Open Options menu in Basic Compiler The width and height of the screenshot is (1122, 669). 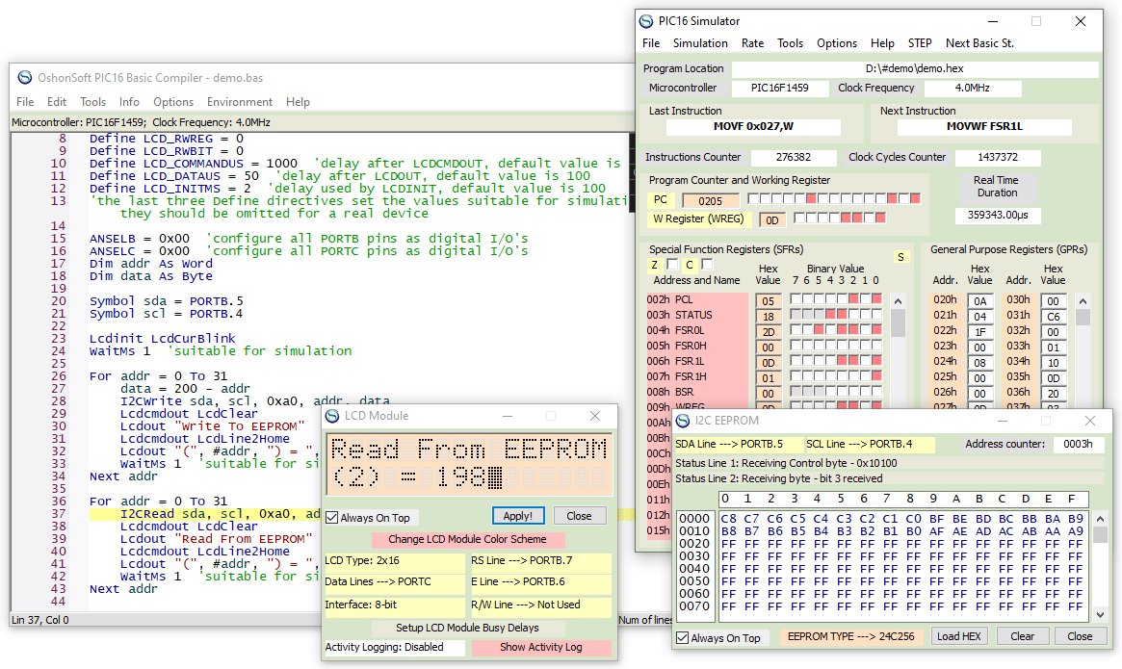click(173, 102)
